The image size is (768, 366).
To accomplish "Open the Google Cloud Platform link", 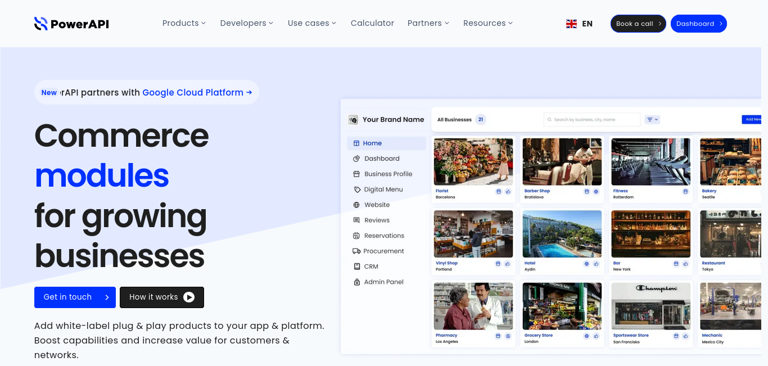I will [197, 93].
